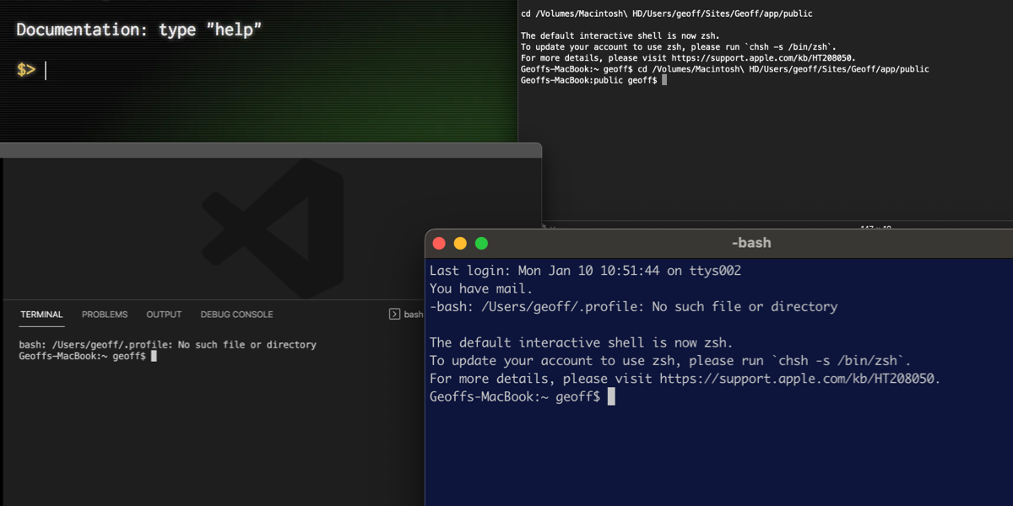Image resolution: width=1013 pixels, height=506 pixels.
Task: Activate the TERMINAL tab
Action: pos(41,315)
